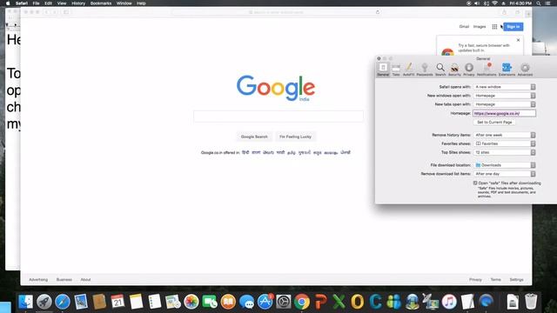Open the Bookmarks menu
This screenshot has width=557, height=313.
pyautogui.click(x=101, y=3)
